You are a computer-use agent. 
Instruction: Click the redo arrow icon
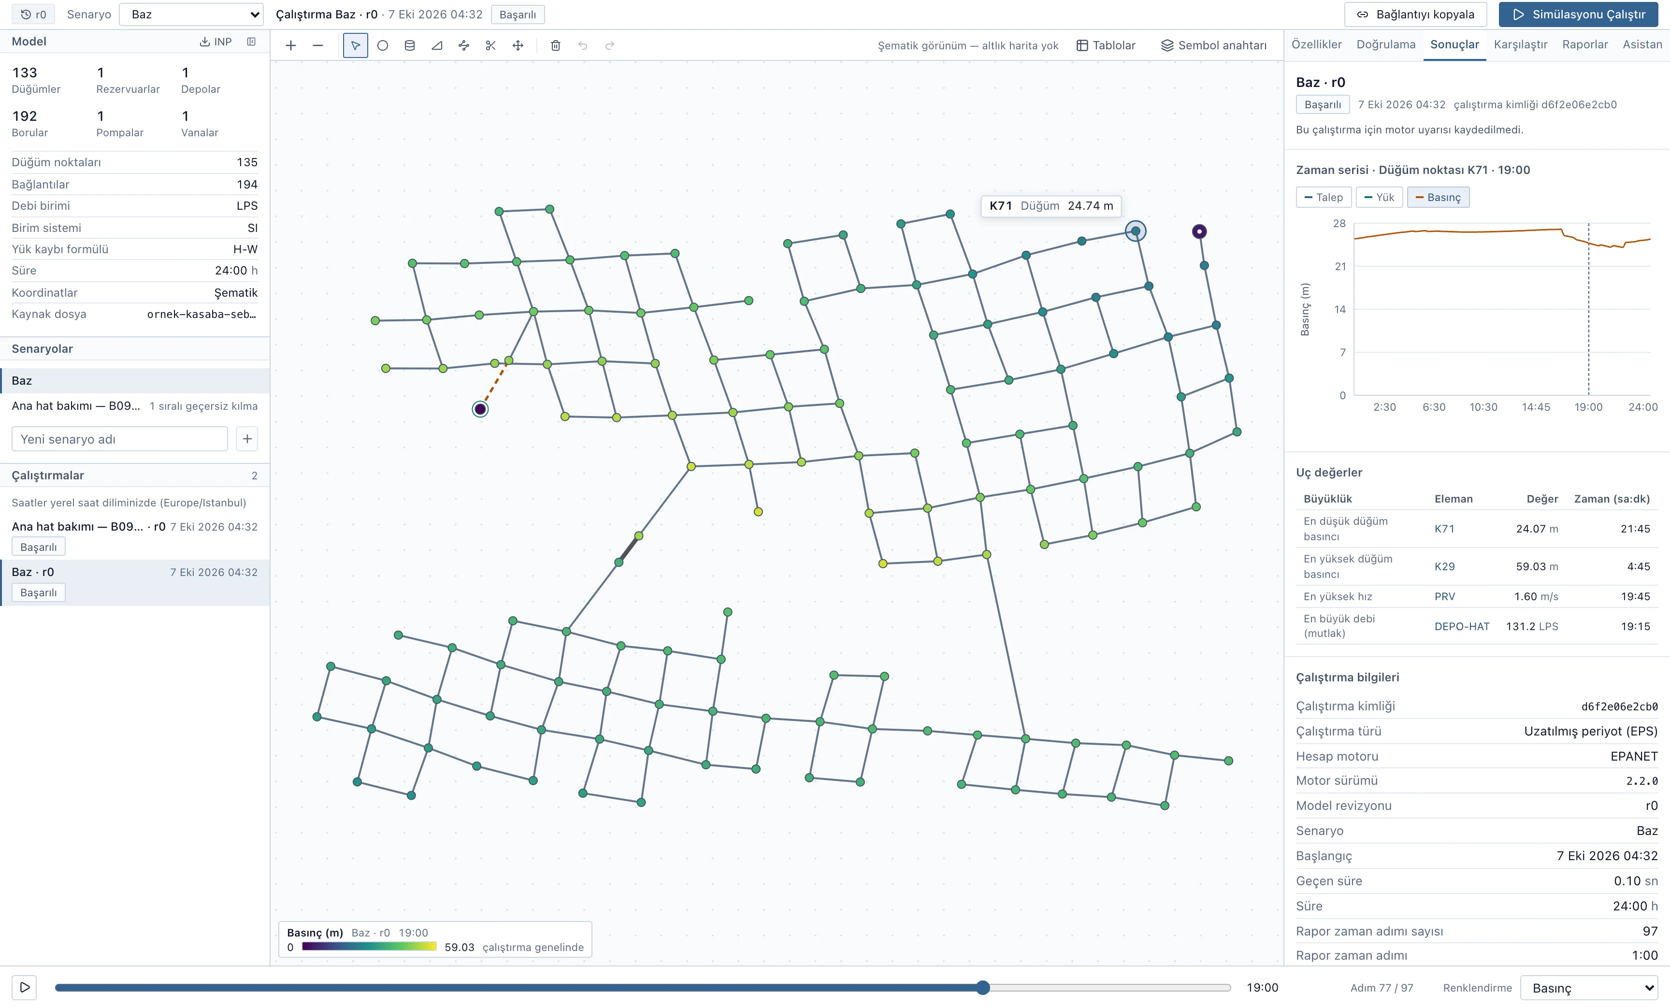coord(610,45)
